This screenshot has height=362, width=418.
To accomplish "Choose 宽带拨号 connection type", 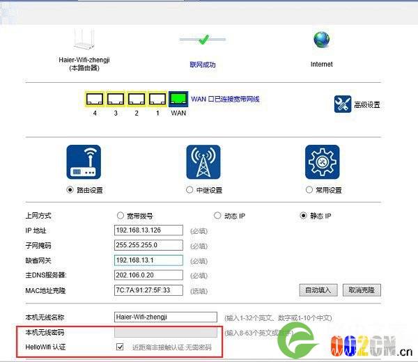I will click(x=121, y=216).
